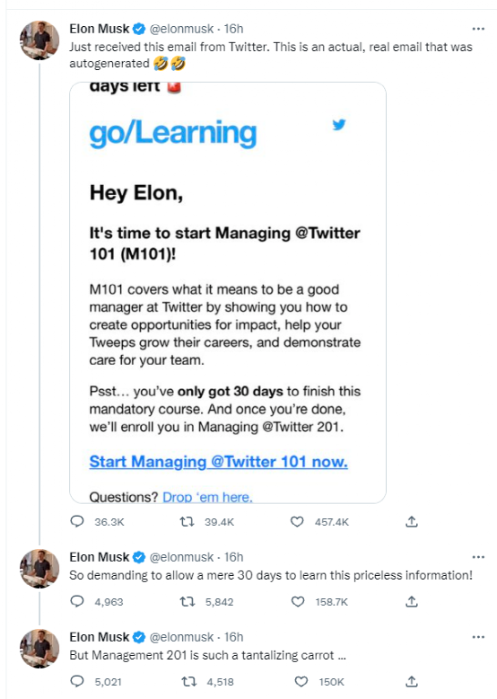Reply to the go/Learning email tweet
Image resolution: width=497 pixels, height=699 pixels.
point(77,521)
